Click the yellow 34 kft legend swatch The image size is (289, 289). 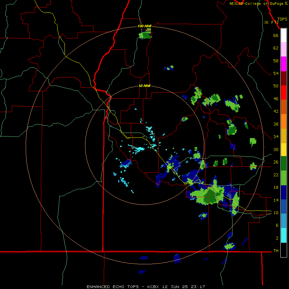pyautogui.click(x=284, y=150)
